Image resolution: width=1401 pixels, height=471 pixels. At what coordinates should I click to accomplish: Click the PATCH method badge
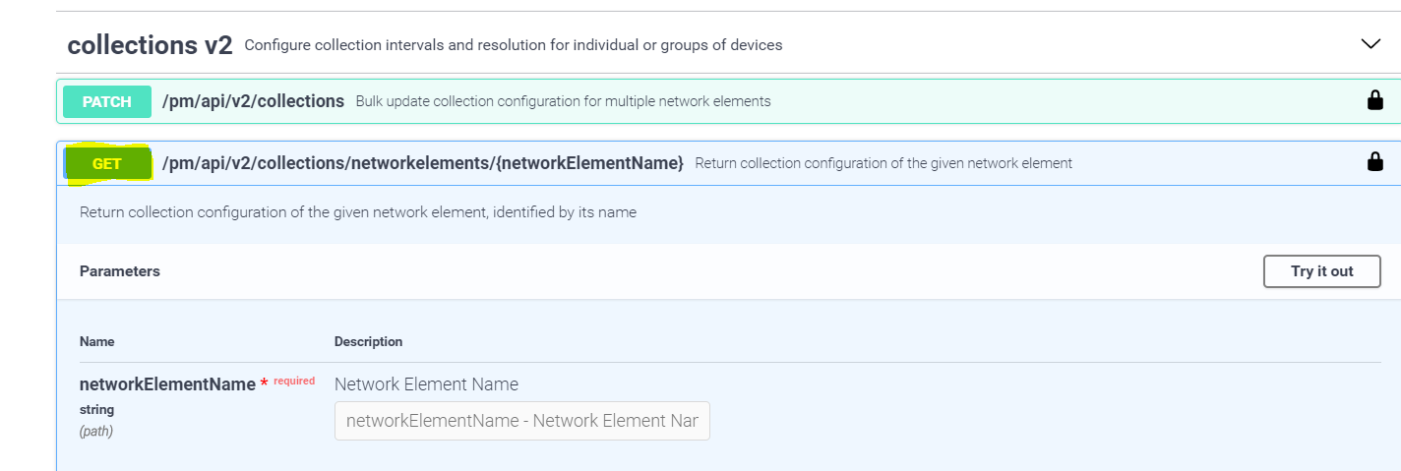(107, 101)
